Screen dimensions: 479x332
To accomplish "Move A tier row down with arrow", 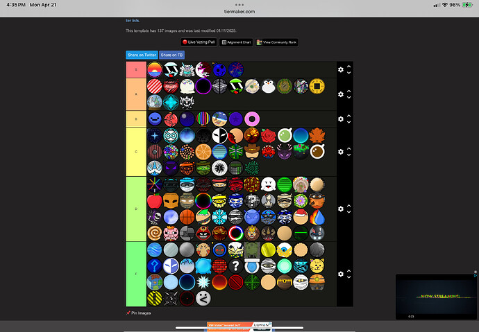I will click(x=349, y=98).
